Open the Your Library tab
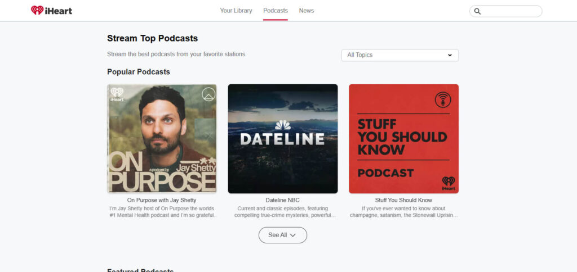Viewport: 577px width, 272px height. (x=236, y=11)
